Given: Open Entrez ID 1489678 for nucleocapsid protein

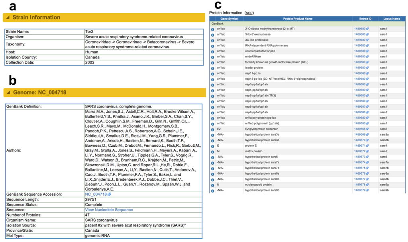Looking at the screenshot, I should pyautogui.click(x=360, y=185).
